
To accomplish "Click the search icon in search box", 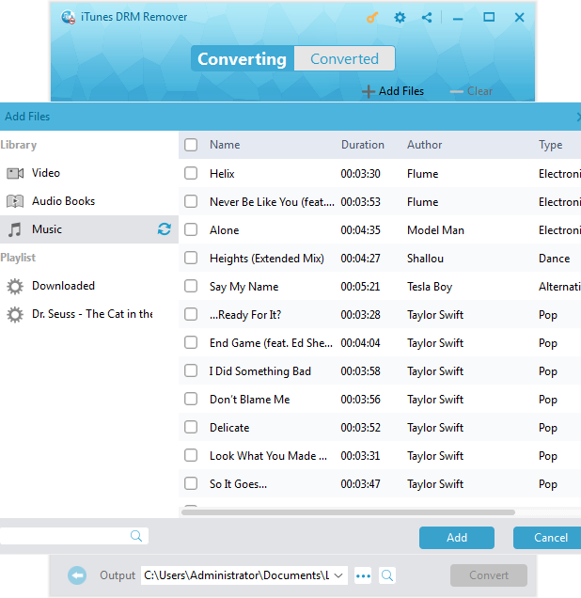I will point(136,536).
